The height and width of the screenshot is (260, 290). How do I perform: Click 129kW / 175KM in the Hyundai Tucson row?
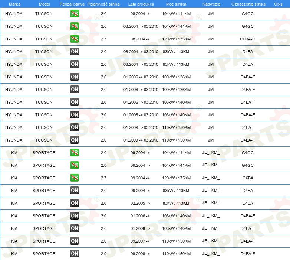[176, 39]
